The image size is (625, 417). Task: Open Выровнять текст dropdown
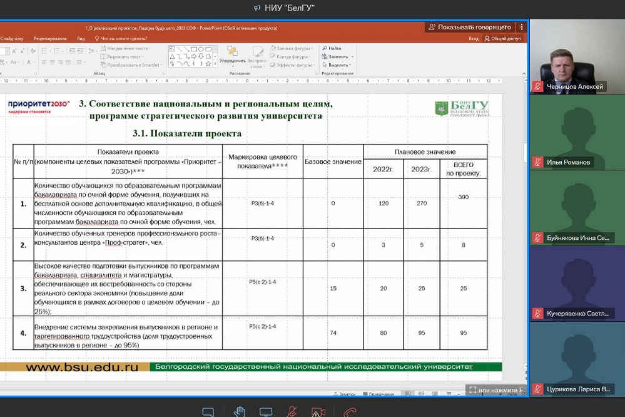(121, 56)
